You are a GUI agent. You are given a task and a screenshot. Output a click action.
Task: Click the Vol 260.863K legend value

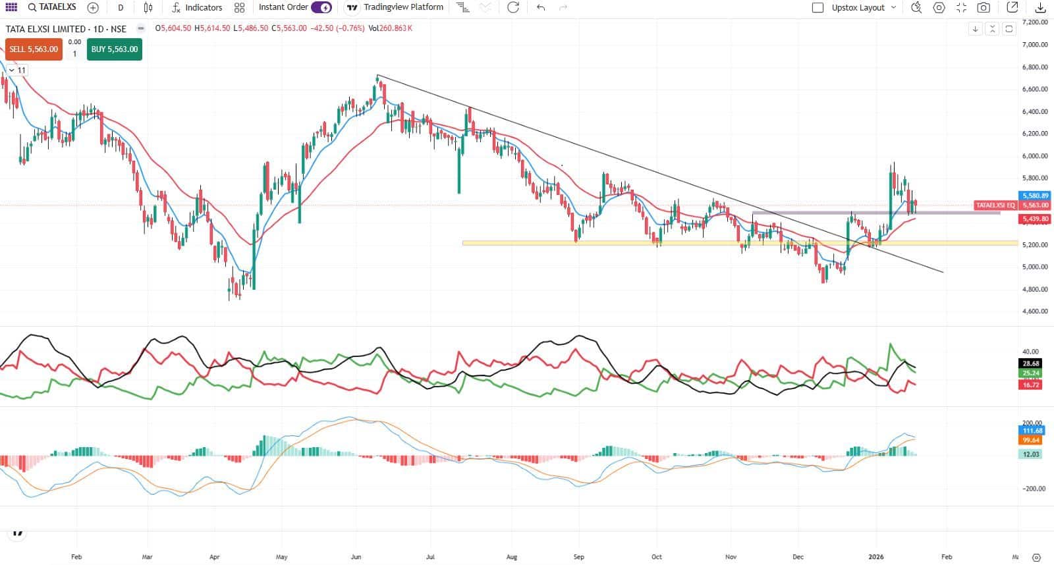point(391,29)
